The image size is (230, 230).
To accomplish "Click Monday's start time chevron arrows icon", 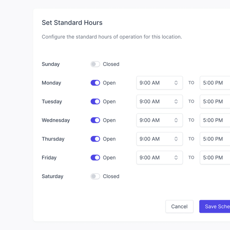I will click(176, 83).
